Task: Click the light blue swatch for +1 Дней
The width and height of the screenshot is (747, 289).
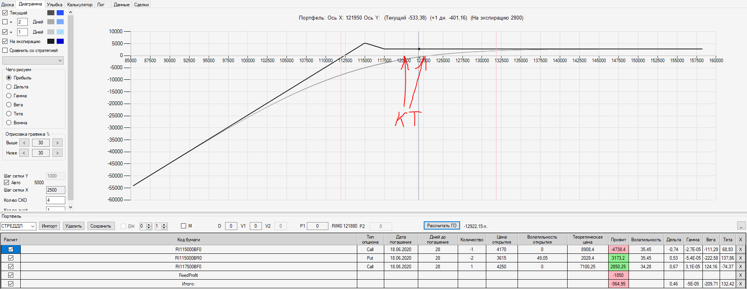Action: click(x=60, y=32)
